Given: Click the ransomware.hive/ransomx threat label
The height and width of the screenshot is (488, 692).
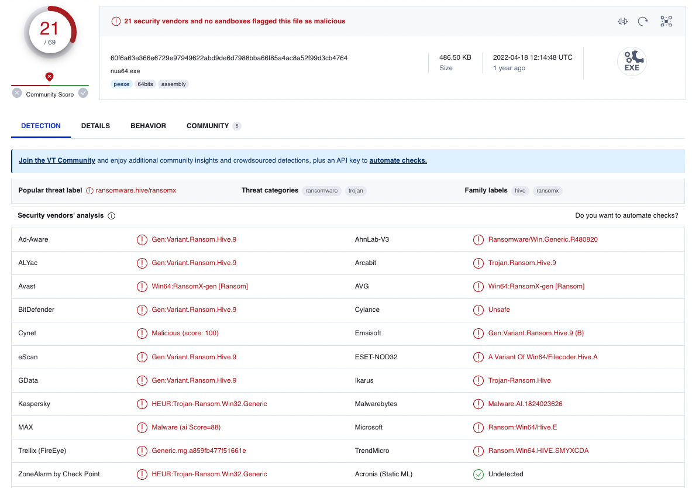Looking at the screenshot, I should (x=136, y=190).
